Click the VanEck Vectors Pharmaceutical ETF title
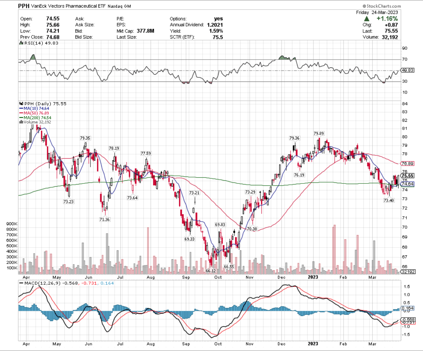 pos(68,6)
